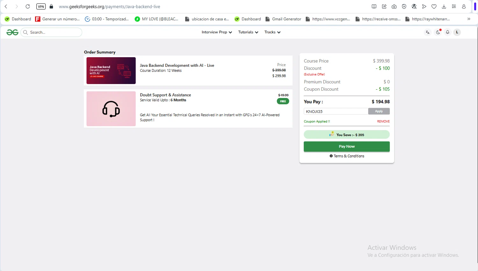Screen dimensions: 478x271
Task: Open 'https://receive-smss...' bookmark
Action: [x=378, y=19]
